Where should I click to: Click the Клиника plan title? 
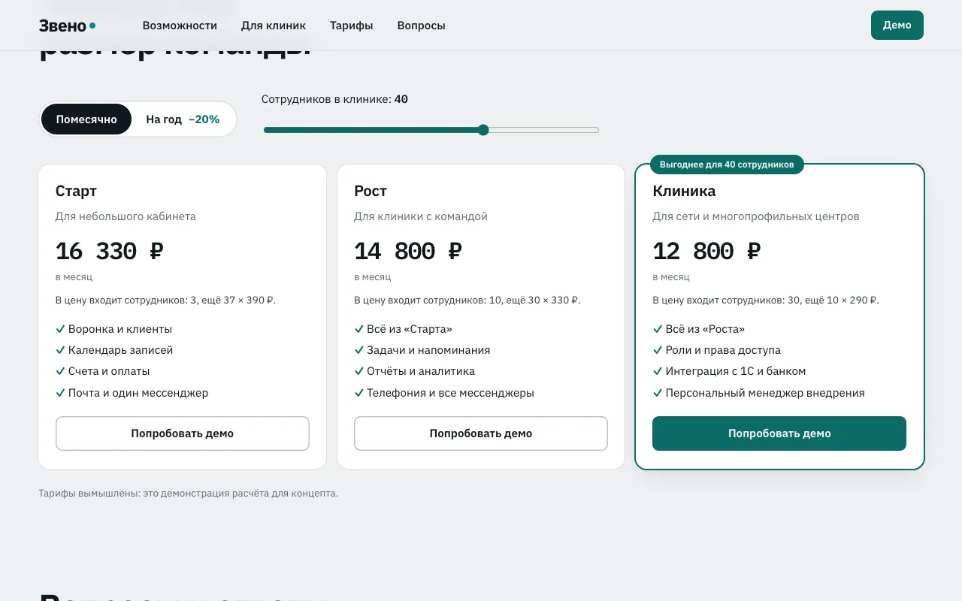[x=684, y=191]
